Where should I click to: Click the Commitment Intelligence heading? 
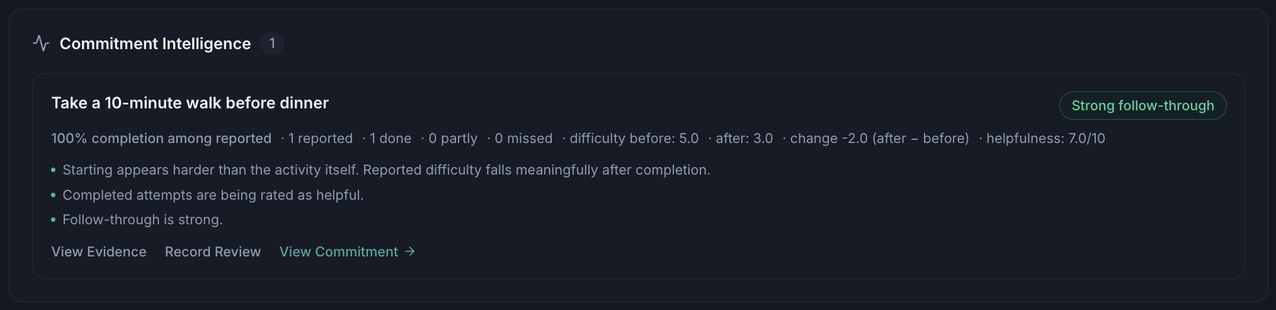pyautogui.click(x=155, y=43)
